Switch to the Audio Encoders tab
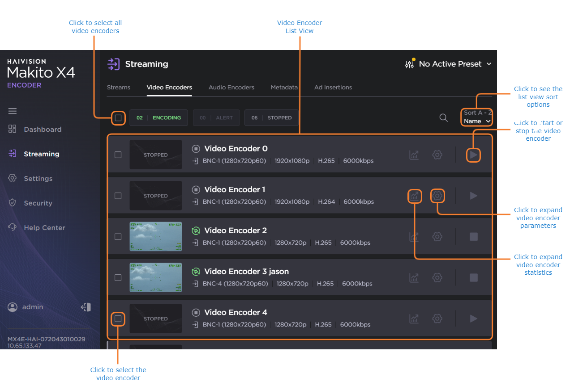 [231, 88]
